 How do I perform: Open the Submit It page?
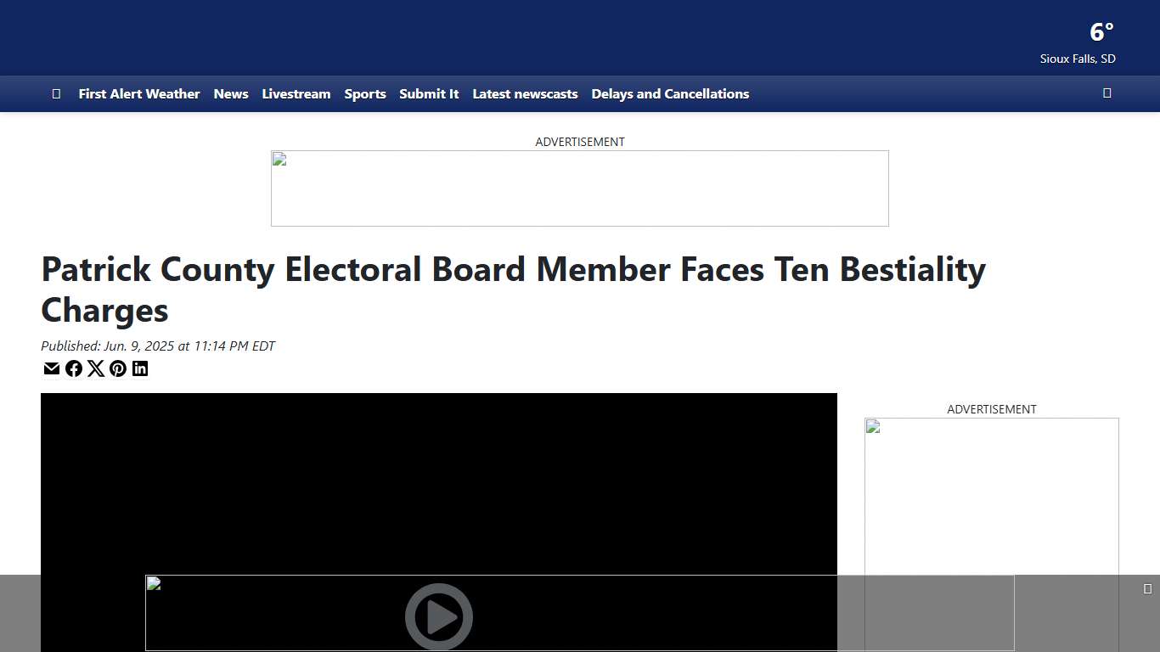tap(429, 93)
